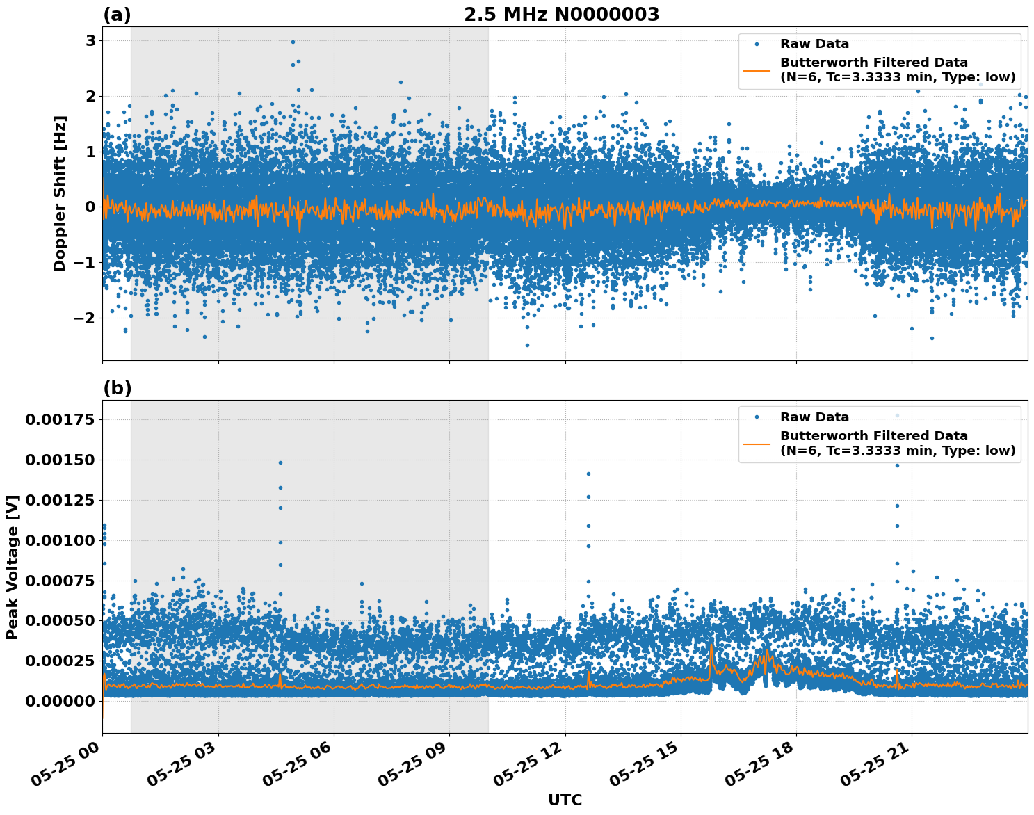Collapse the gray shaded nighttime region

pyautogui.click(x=309, y=195)
